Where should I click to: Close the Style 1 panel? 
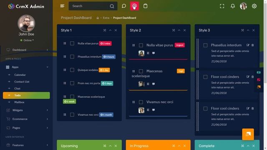(116, 30)
